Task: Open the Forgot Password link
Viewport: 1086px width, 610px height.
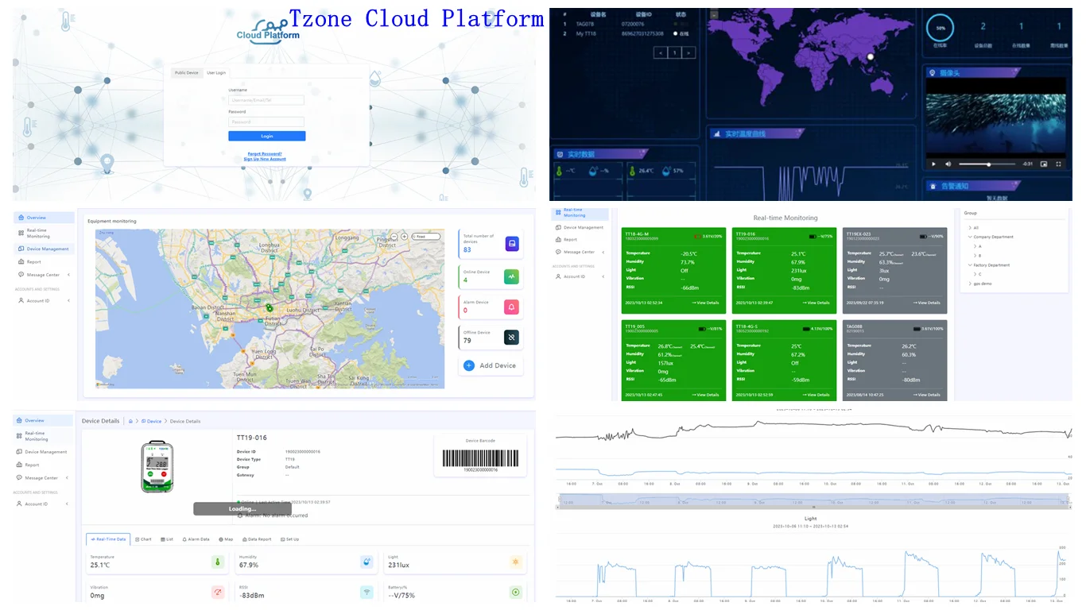Action: 265,154
